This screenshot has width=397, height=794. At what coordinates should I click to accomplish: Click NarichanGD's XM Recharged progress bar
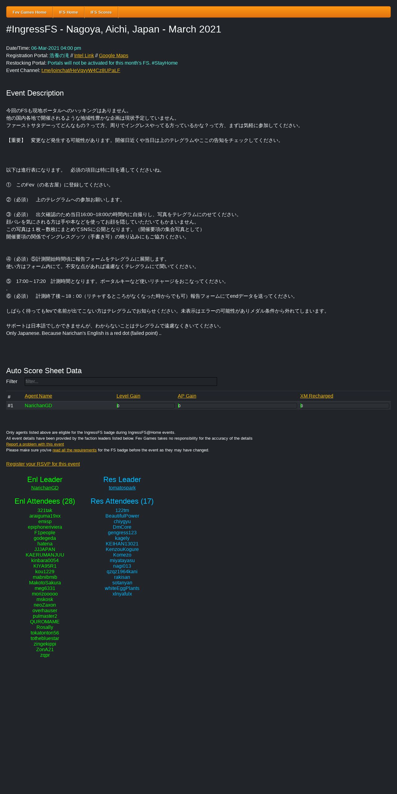coord(345,406)
